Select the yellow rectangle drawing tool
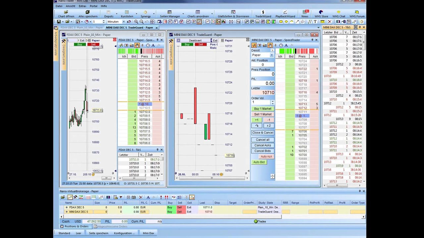 coord(281,21)
